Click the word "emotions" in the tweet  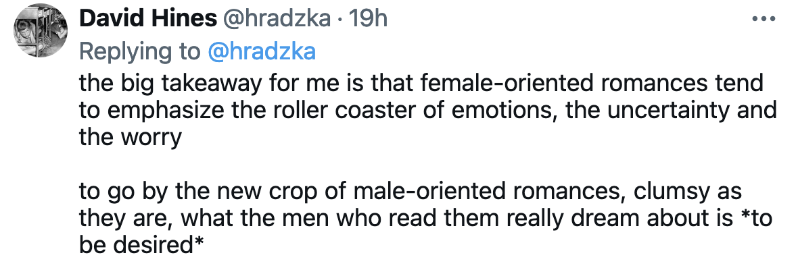point(500,110)
